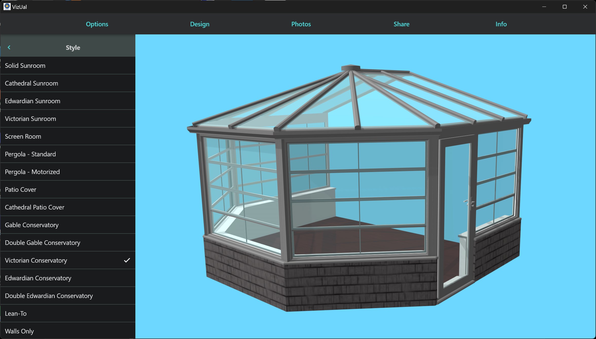Go back using Style panel chevron
This screenshot has width=596, height=339.
pyautogui.click(x=9, y=47)
